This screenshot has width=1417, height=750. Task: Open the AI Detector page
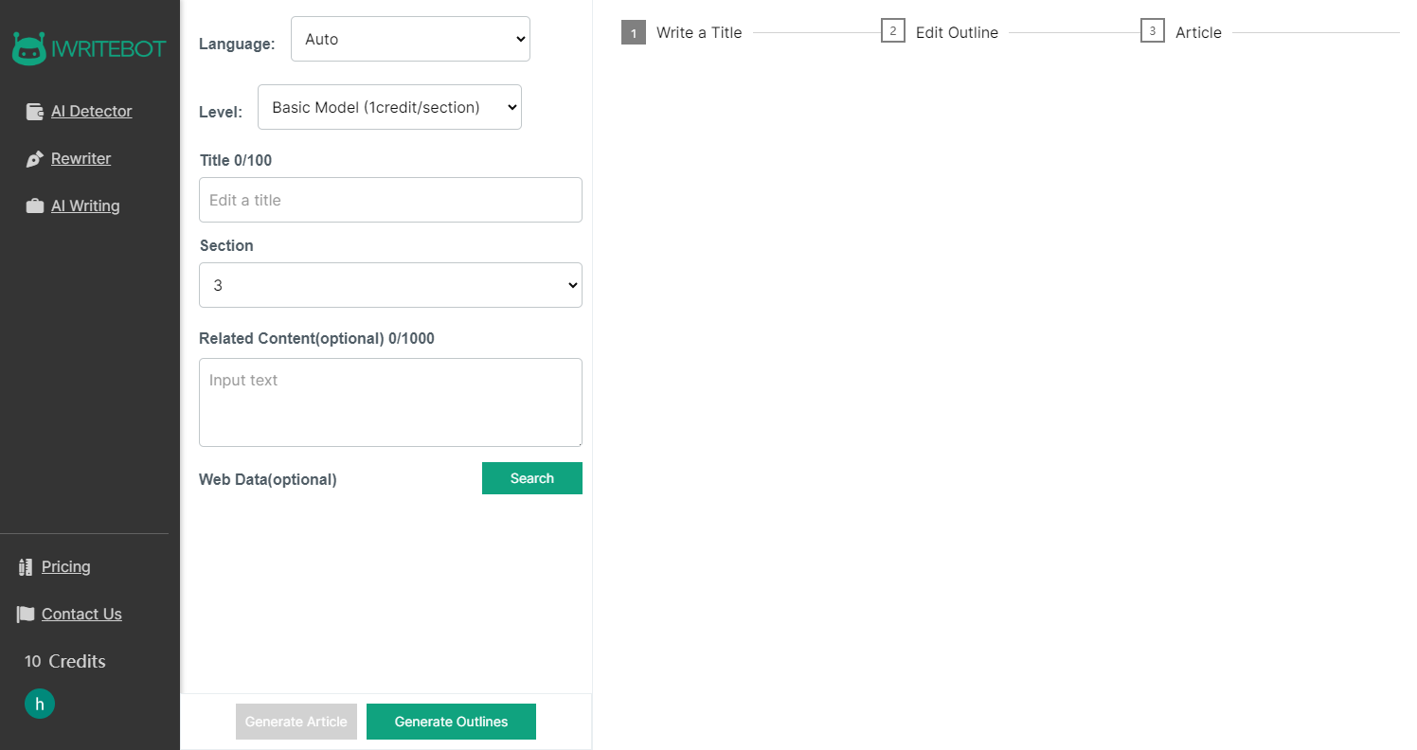coord(92,112)
